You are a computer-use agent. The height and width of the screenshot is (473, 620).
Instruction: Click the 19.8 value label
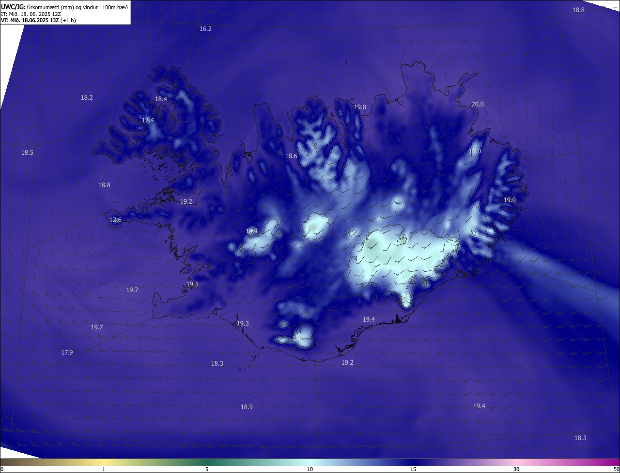360,107
